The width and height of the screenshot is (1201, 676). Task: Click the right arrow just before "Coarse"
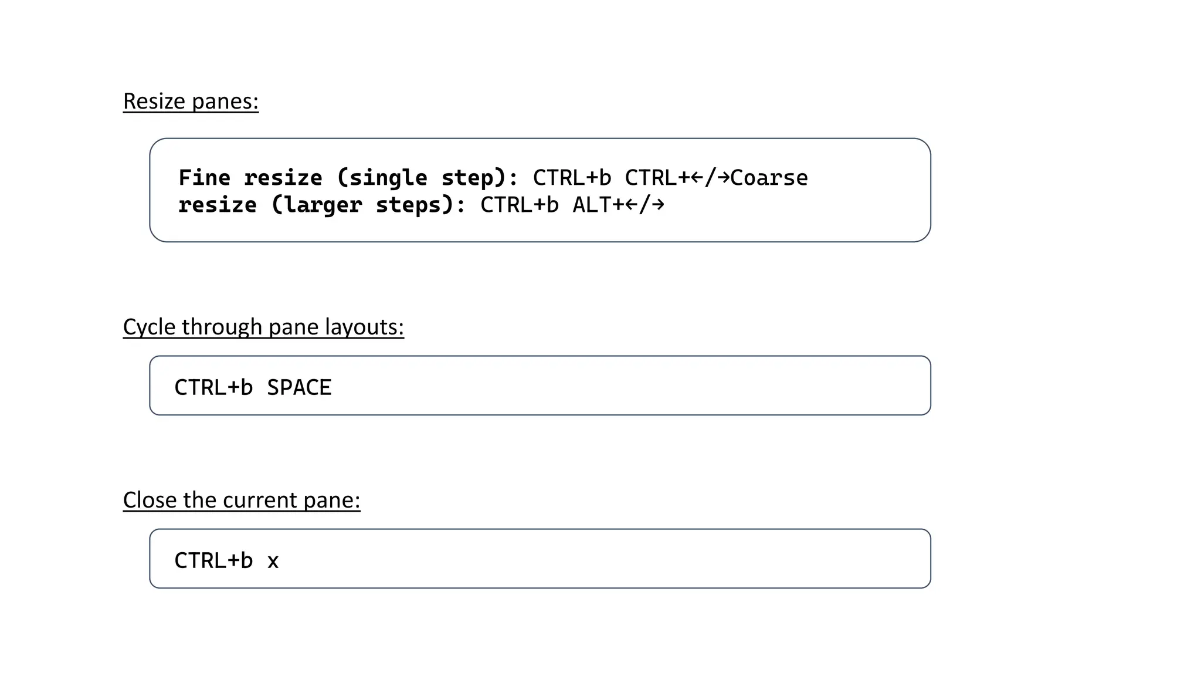[x=723, y=178]
